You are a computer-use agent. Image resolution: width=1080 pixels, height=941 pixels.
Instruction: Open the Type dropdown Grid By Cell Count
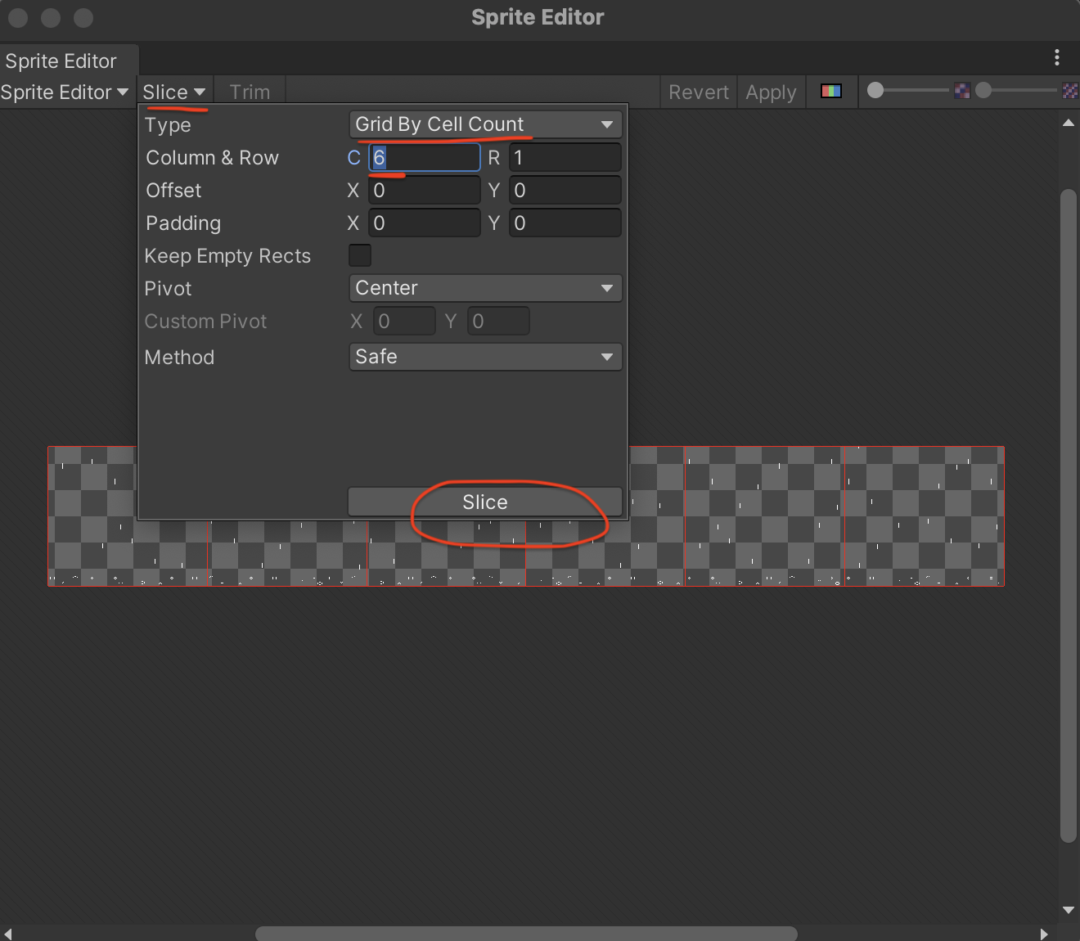click(x=485, y=124)
